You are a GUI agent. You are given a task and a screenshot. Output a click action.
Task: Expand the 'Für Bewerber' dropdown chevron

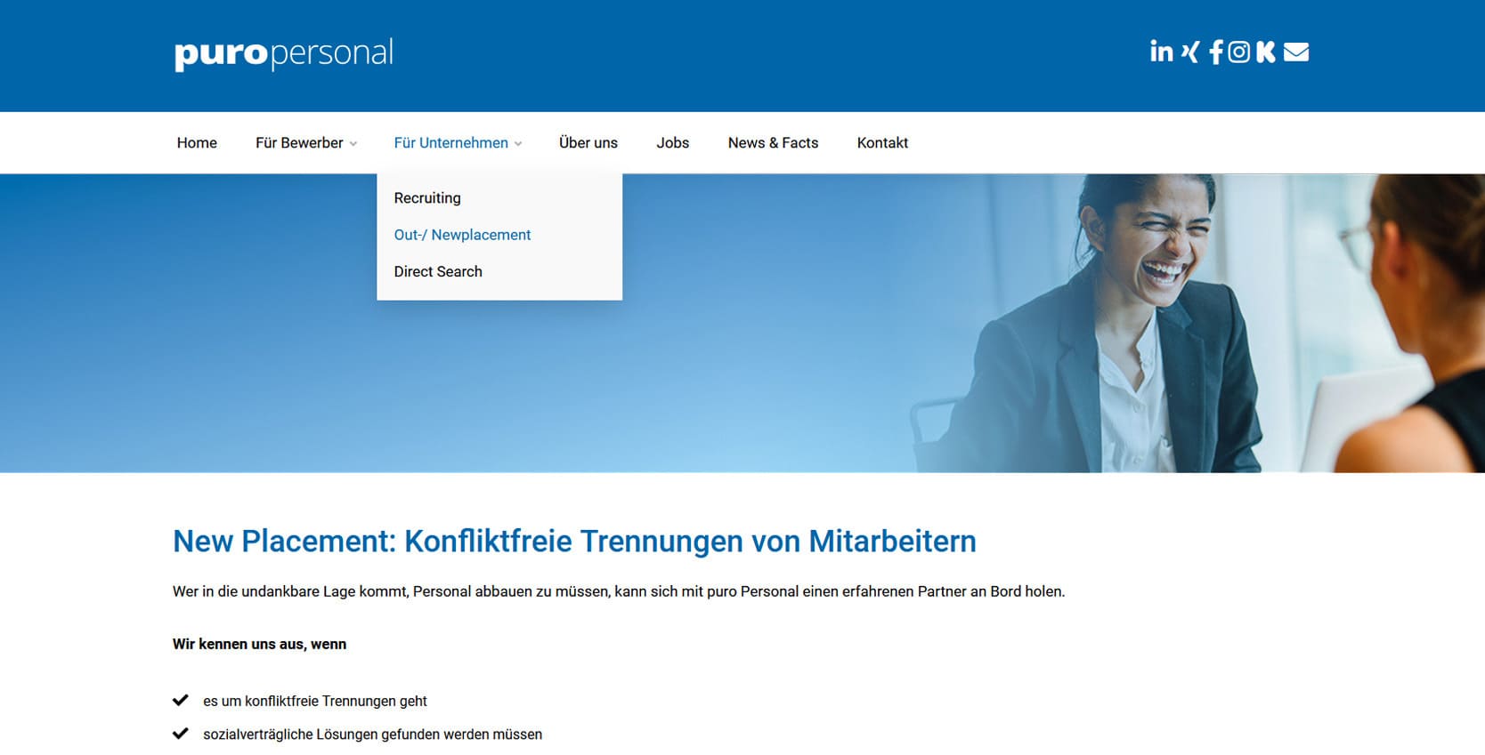click(x=353, y=144)
